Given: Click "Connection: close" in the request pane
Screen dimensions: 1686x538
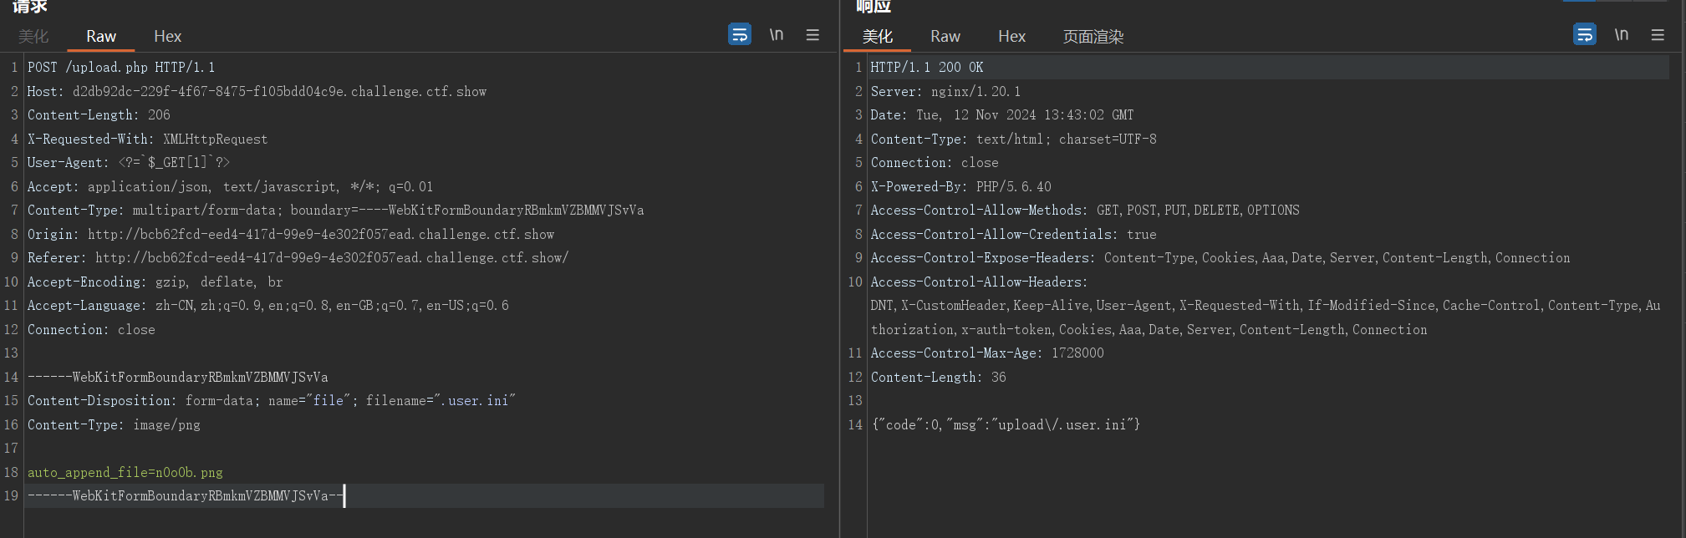Looking at the screenshot, I should [x=91, y=329].
